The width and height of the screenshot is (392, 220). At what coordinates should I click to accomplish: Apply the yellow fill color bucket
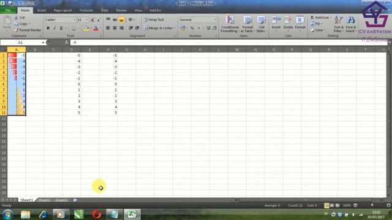tap(86, 29)
